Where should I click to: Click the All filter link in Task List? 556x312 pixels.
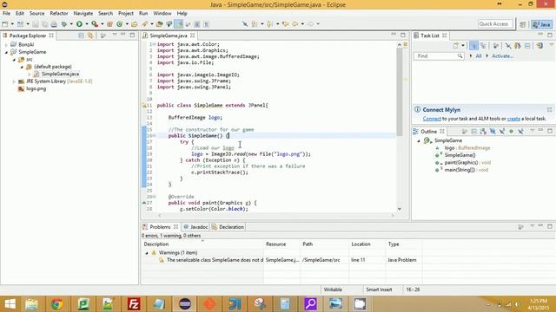pyautogui.click(x=479, y=56)
